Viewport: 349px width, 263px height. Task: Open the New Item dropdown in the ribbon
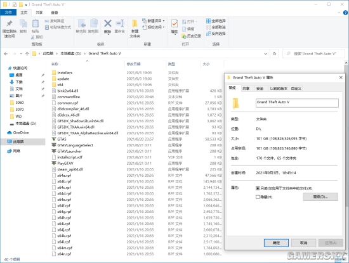point(154,21)
